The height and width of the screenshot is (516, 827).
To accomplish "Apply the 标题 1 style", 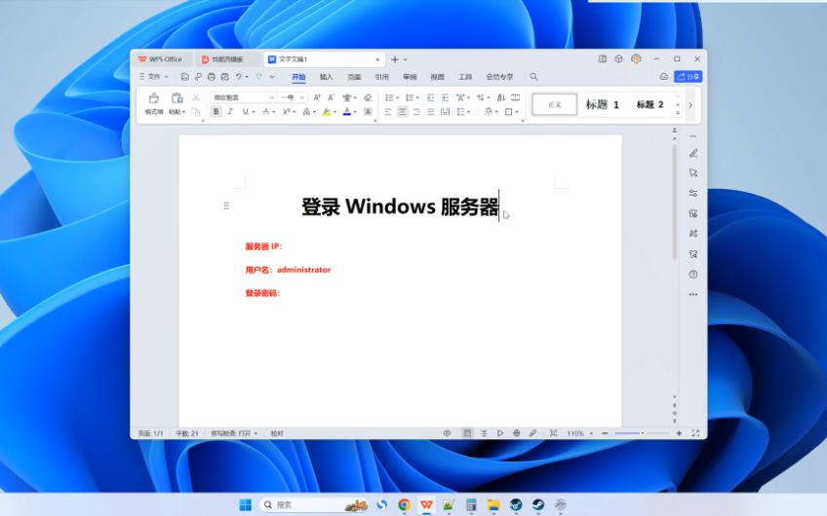I will pos(603,104).
